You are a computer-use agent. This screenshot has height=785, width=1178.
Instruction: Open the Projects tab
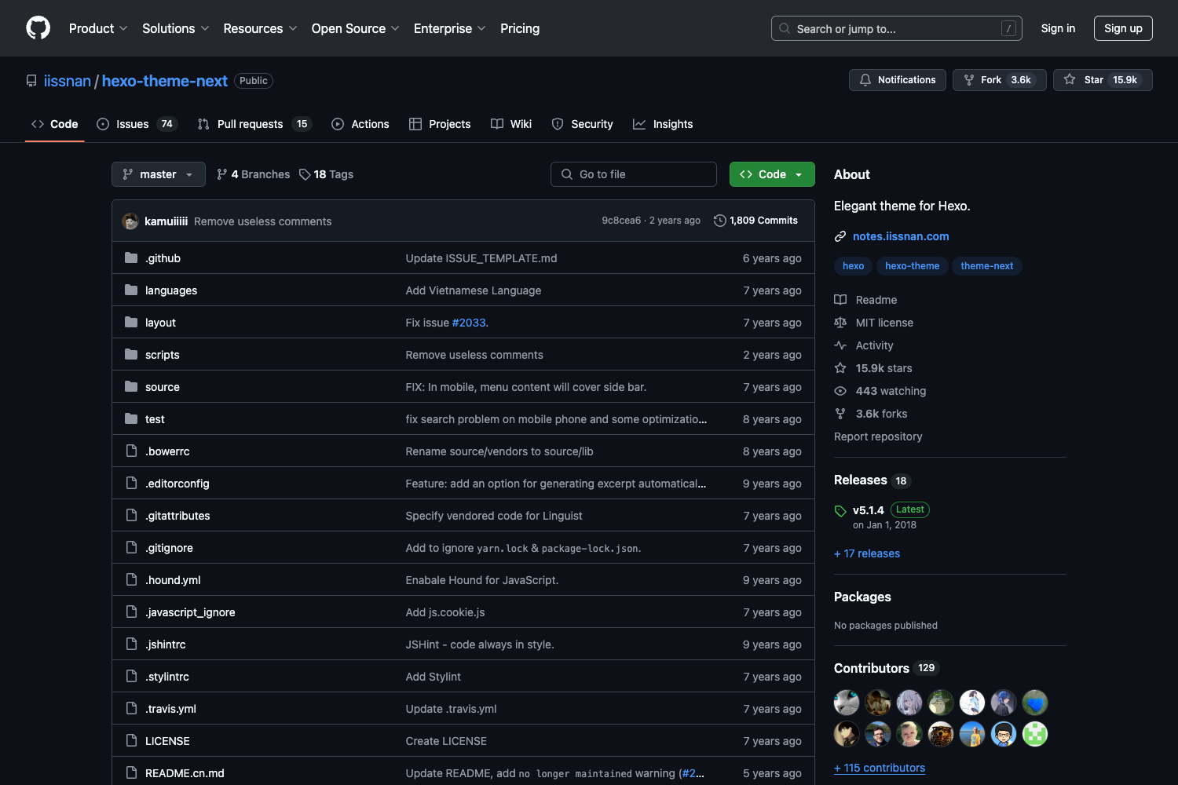[x=440, y=124]
